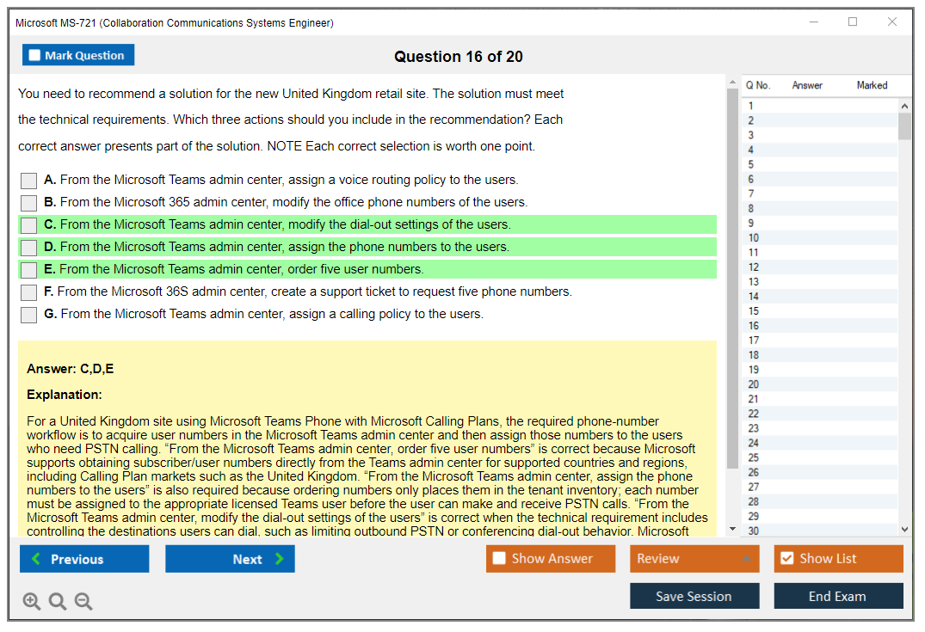The image size is (925, 632).
Task: Click option A voice routing policy text
Action: pyautogui.click(x=289, y=180)
